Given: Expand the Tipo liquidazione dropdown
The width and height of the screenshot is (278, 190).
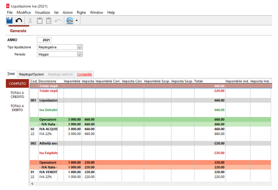Looking at the screenshot, I should coord(80,47).
